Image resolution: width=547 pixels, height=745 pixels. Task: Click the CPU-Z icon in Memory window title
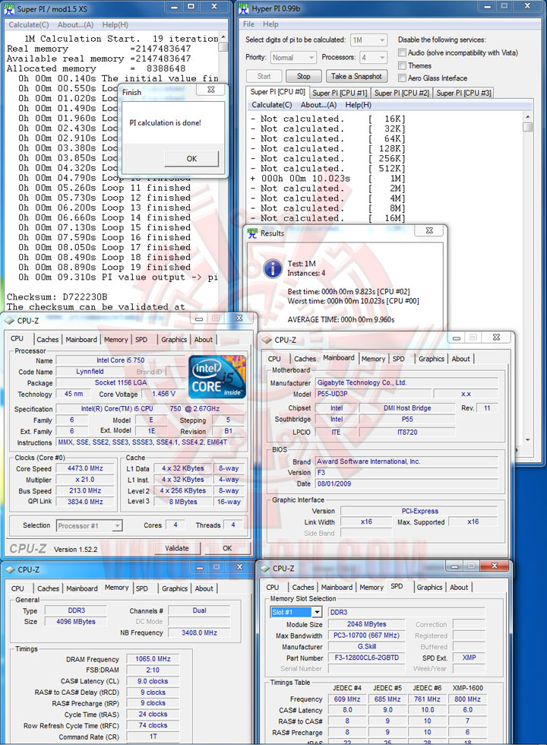[x=10, y=569]
